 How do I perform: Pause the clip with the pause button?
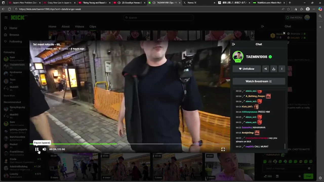point(37,149)
